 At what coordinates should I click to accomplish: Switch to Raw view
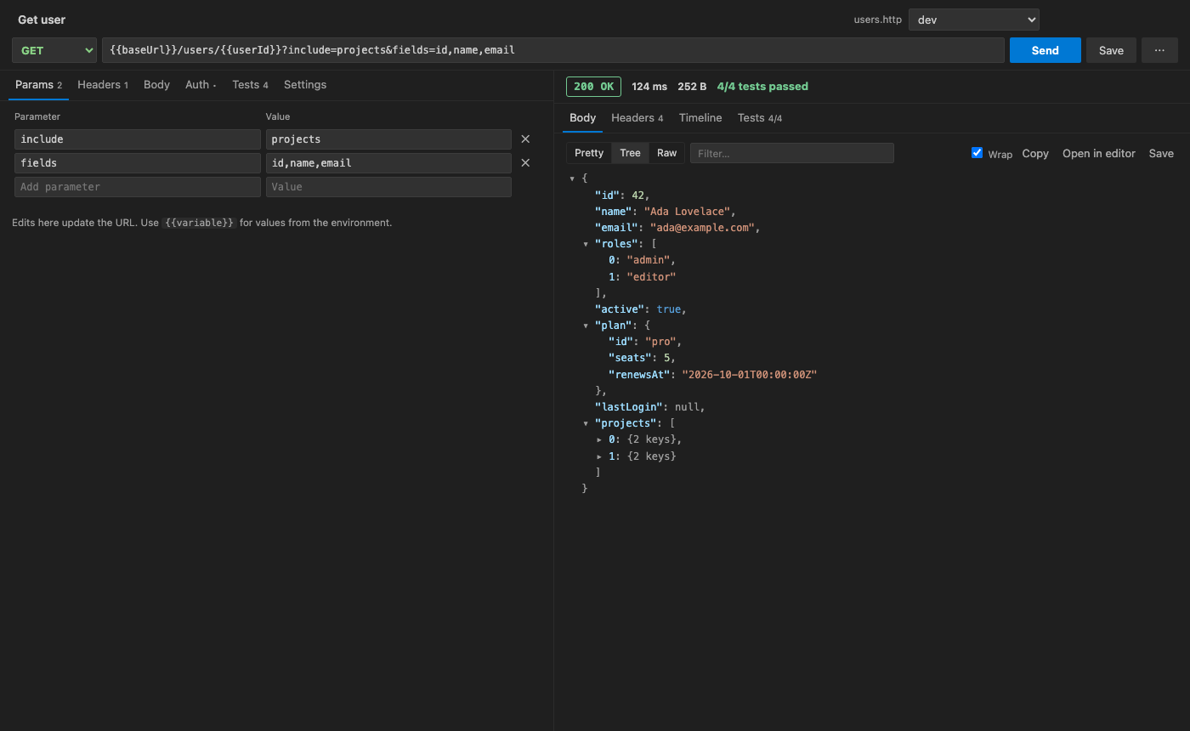pos(667,153)
